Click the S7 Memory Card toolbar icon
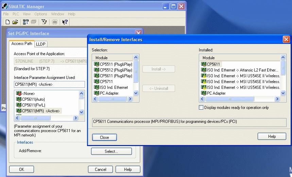Screen dimensions: 292x177 (x=34, y=22)
